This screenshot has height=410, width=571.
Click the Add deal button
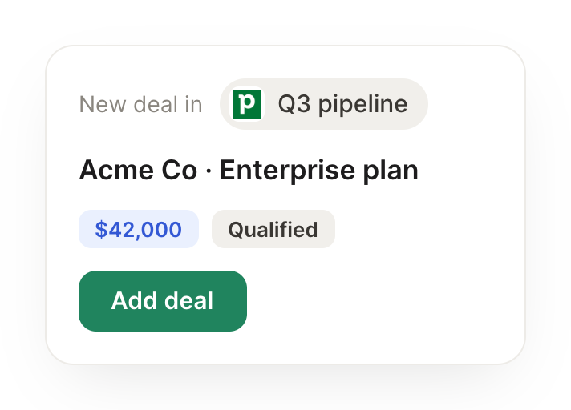163,301
